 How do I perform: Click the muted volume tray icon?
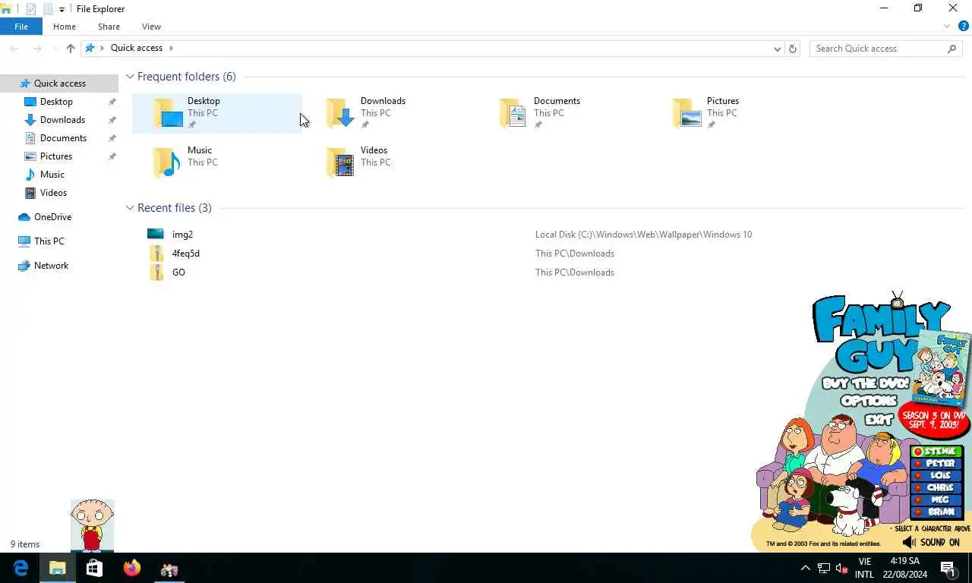(x=842, y=568)
